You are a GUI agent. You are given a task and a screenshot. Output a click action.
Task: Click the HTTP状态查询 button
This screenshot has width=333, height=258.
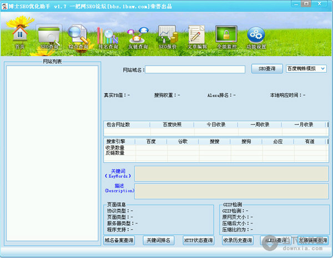click(x=198, y=240)
